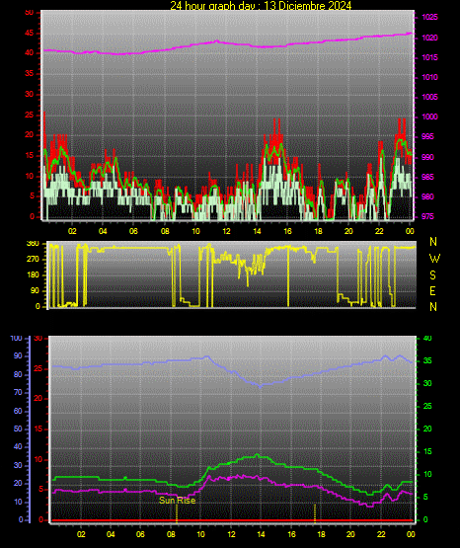
Task: Click the blue 50 humidity axis label
Action: (18, 429)
